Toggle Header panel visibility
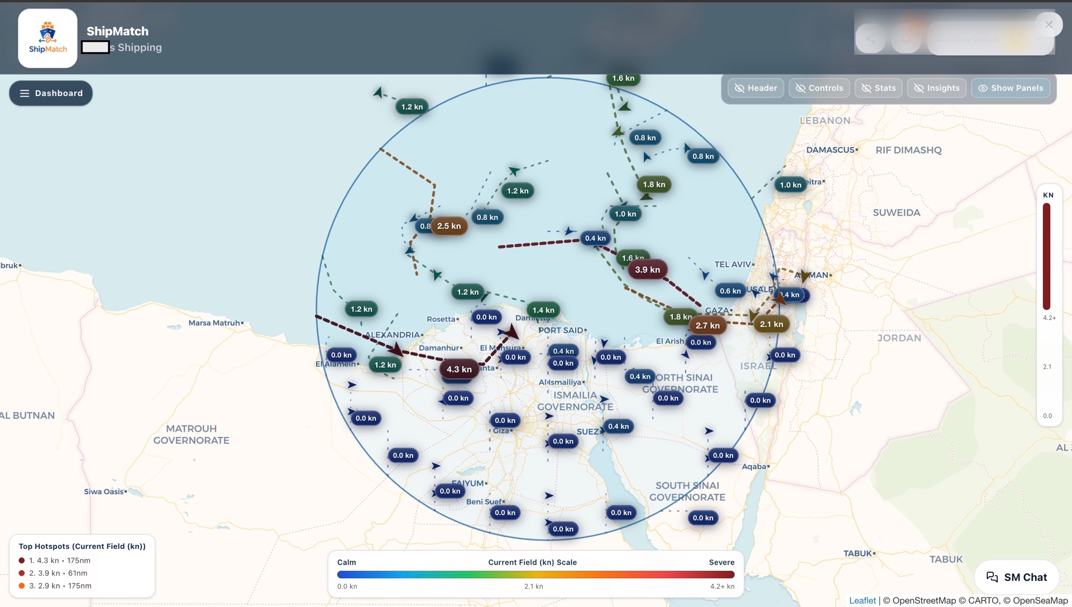Screen dimensions: 1072x607 (755, 88)
